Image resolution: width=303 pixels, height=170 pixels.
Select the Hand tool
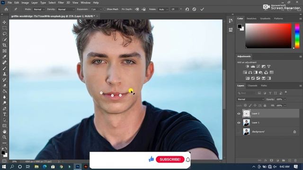(4, 132)
